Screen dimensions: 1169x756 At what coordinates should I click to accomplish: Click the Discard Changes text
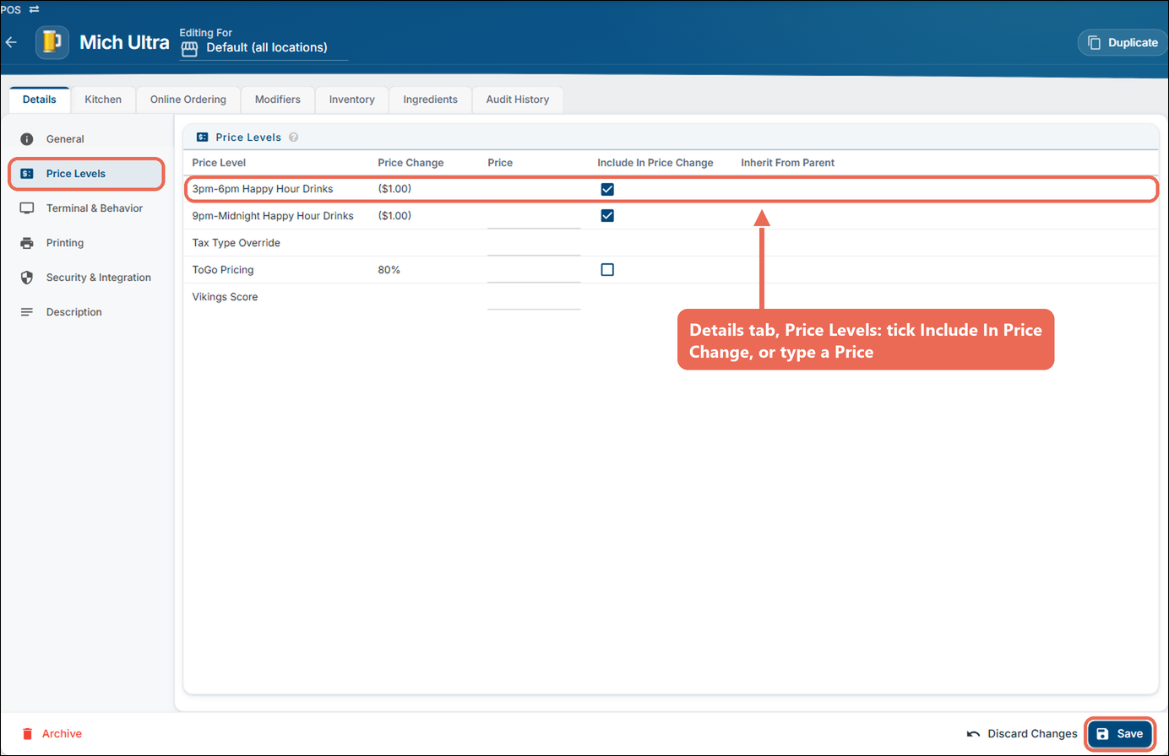[x=1032, y=734]
